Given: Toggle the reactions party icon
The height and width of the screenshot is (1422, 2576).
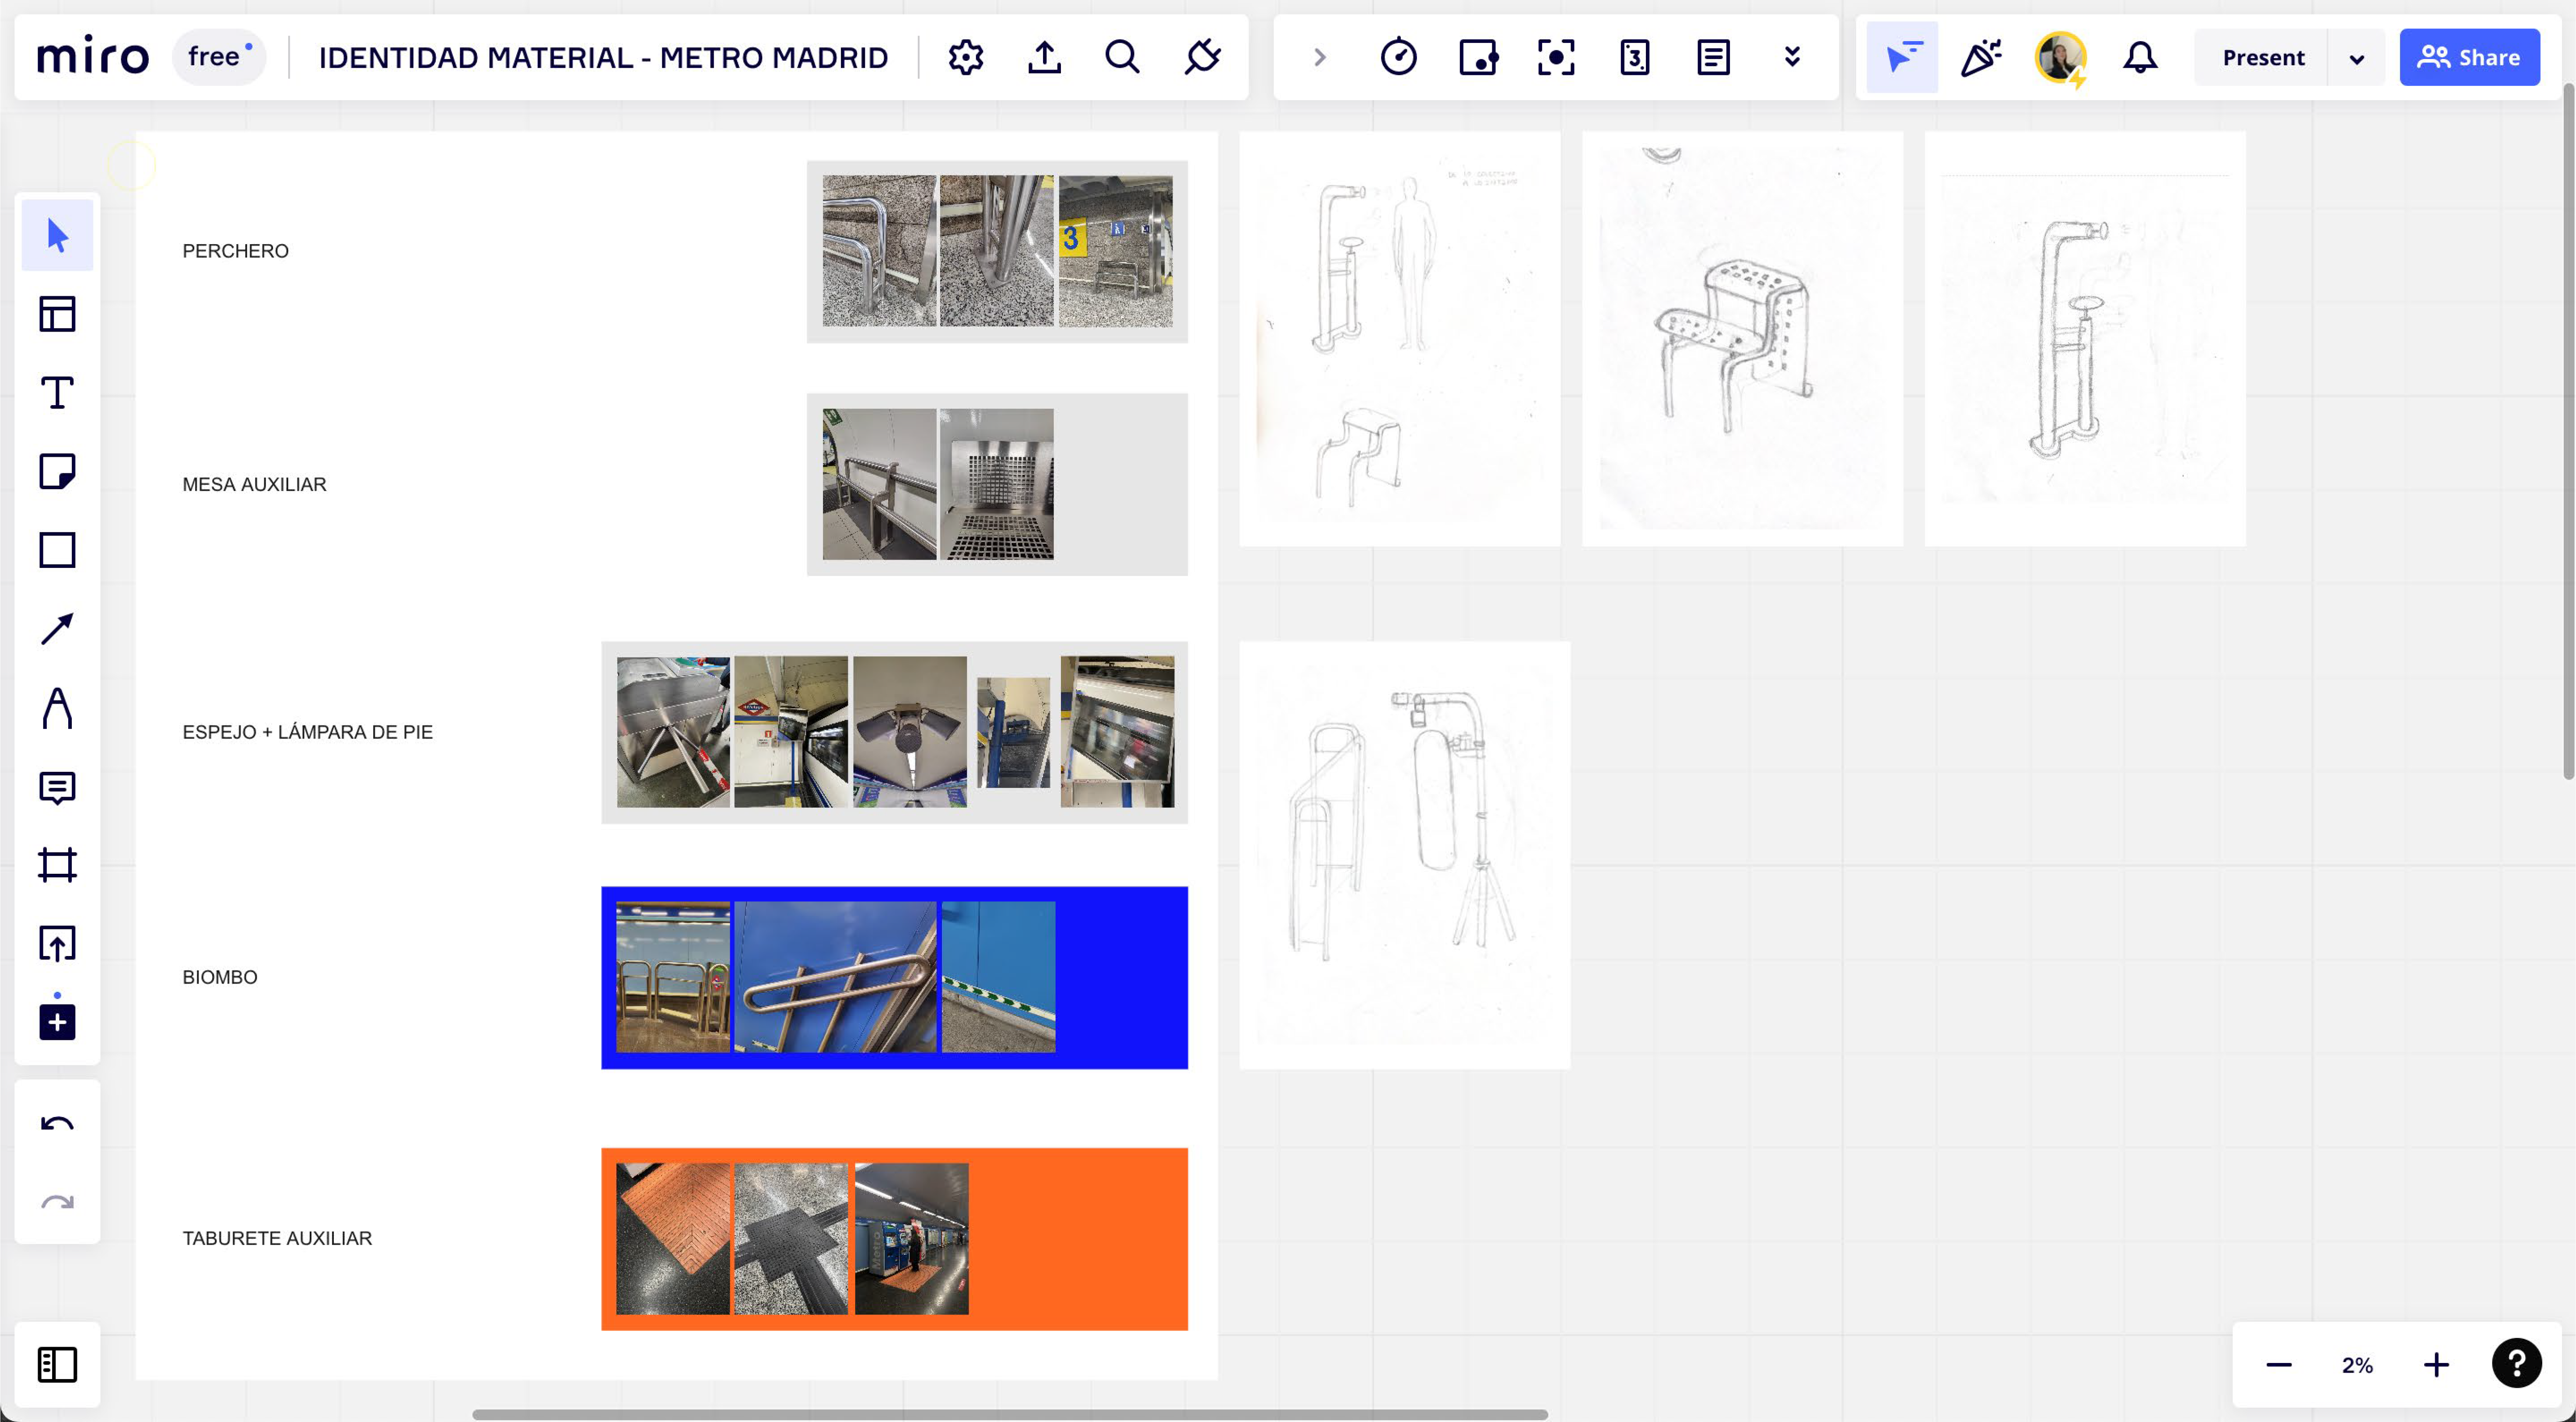Looking at the screenshot, I should click(x=1980, y=57).
